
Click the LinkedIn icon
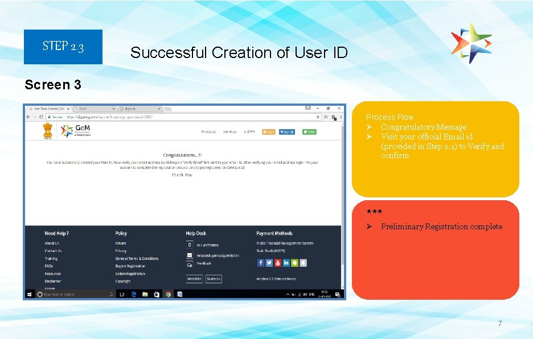[286, 263]
